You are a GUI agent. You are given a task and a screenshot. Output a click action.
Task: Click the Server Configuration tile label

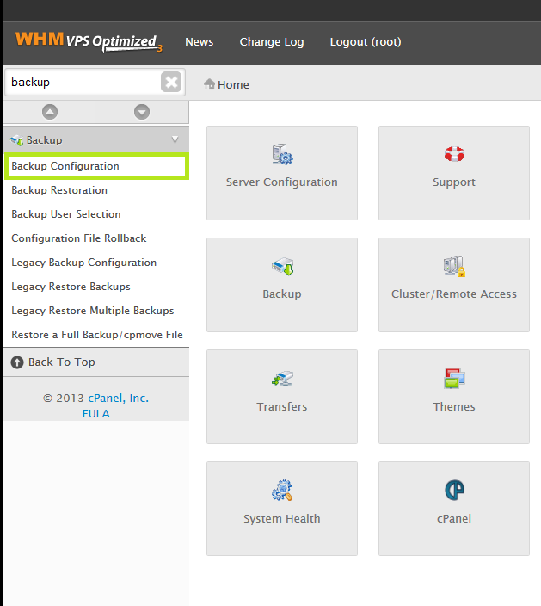282,182
